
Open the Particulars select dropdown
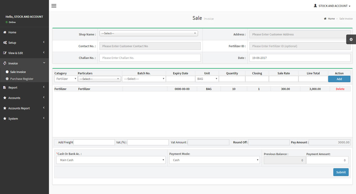99,79
